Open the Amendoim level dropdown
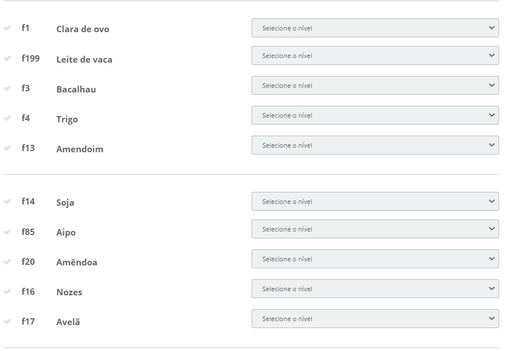506x351 pixels. 375,145
